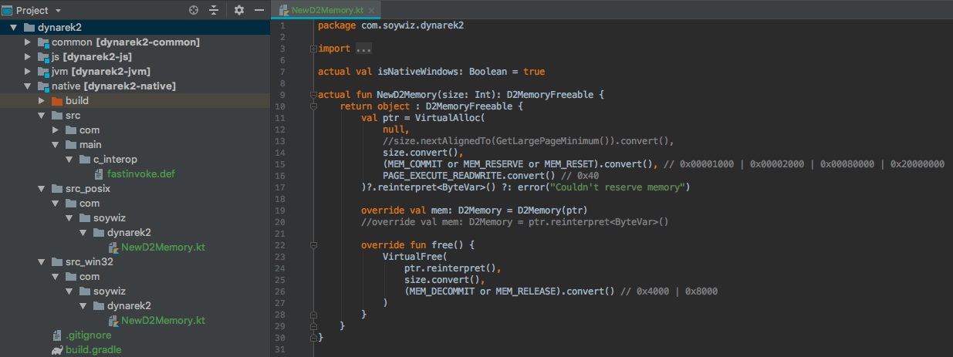The height and width of the screenshot is (357, 953).
Task: Select NewD2Memory.kt under src_win32
Action: pyautogui.click(x=163, y=321)
